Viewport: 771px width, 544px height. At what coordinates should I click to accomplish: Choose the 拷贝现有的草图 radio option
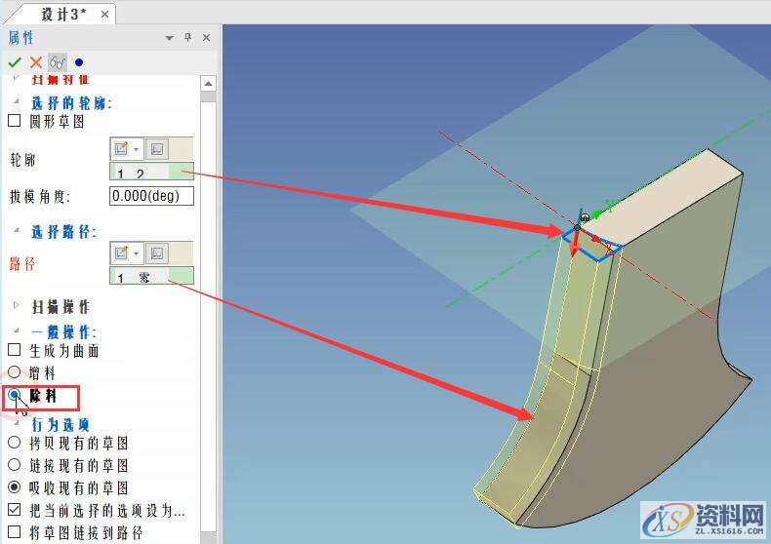click(x=15, y=445)
